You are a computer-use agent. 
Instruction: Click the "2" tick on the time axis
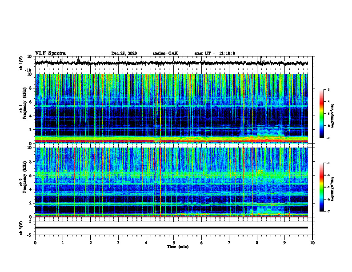91,243
